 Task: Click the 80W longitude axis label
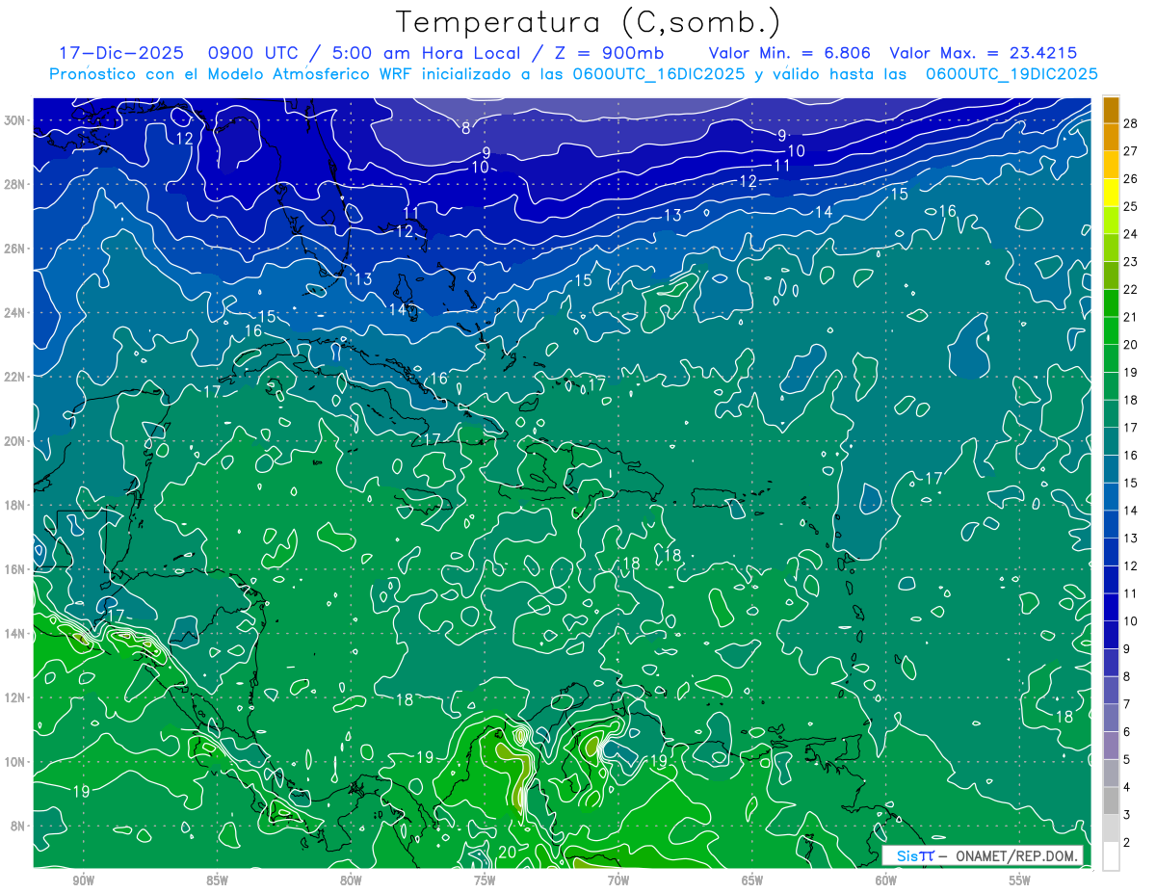(x=352, y=880)
